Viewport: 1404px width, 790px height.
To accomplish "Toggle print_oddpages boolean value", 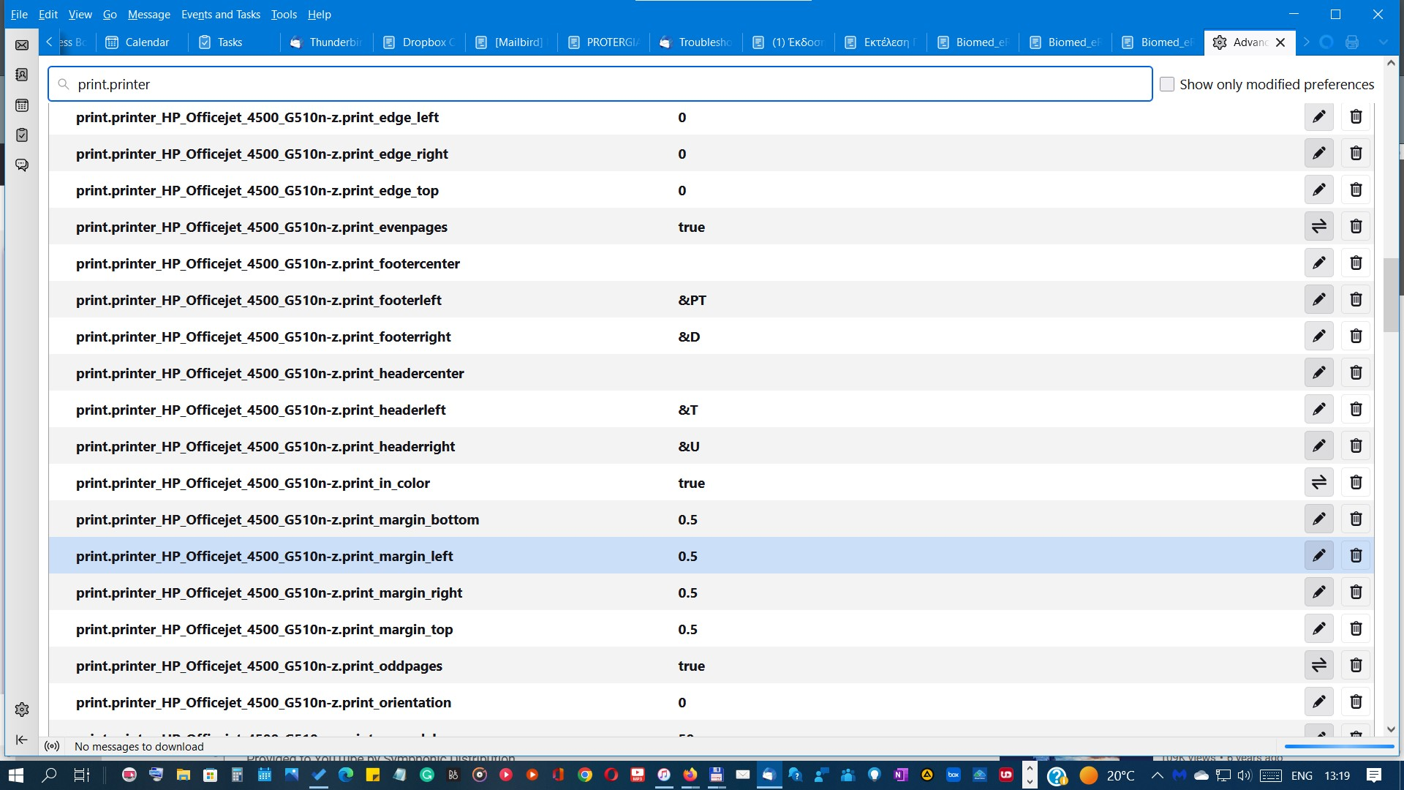I will [x=1318, y=666].
